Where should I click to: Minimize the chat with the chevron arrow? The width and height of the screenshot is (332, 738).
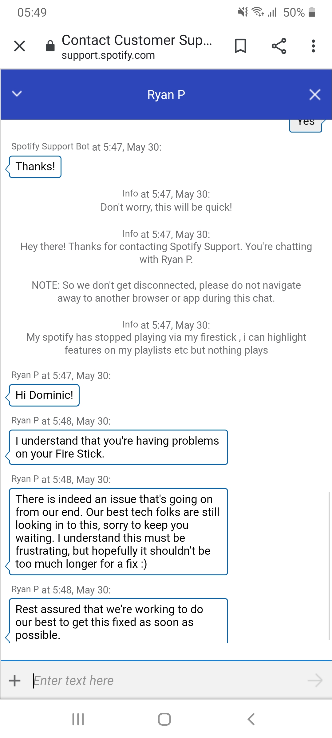[x=17, y=94]
